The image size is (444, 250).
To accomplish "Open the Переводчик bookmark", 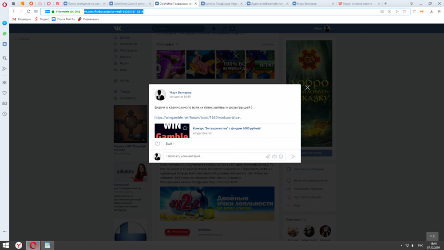I will (88, 19).
